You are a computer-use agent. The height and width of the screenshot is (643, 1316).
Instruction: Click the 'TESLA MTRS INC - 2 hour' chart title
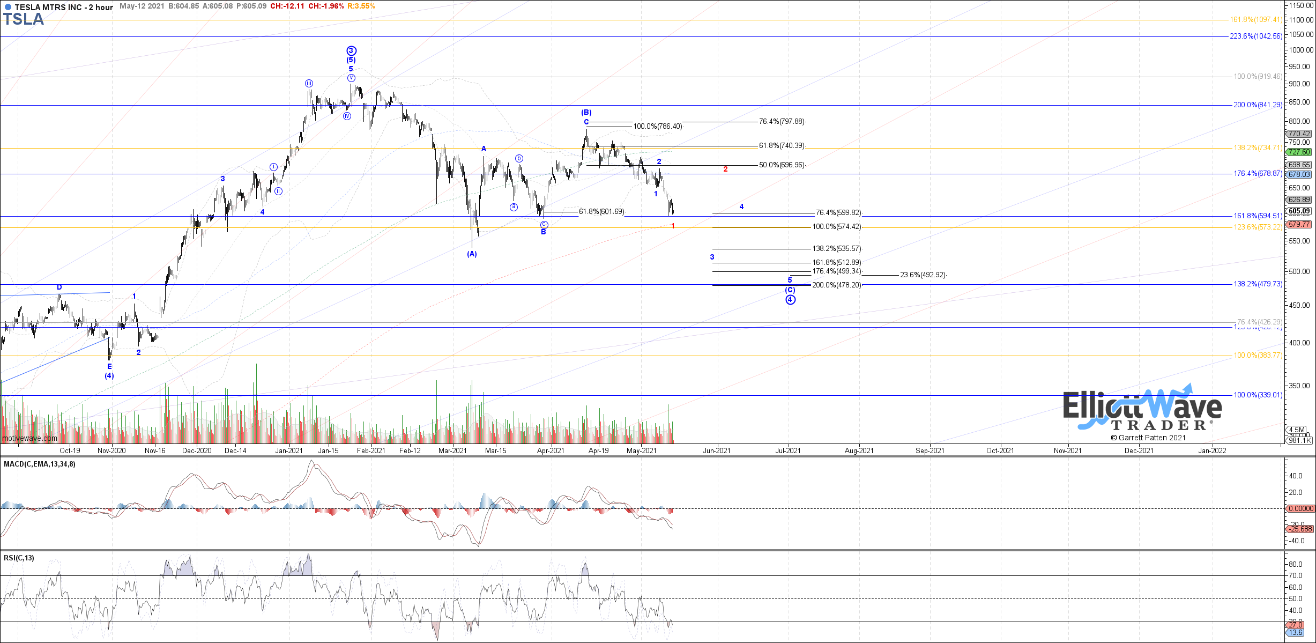(64, 7)
